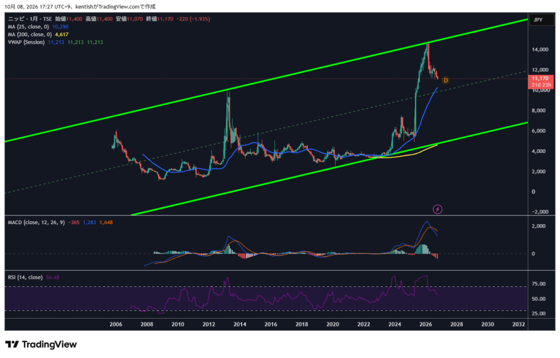Click the 2008 label on time axis
This screenshot has width=560, height=358.
pyautogui.click(x=147, y=324)
